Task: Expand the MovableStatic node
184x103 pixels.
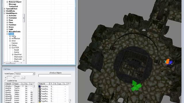Action: 7,32
